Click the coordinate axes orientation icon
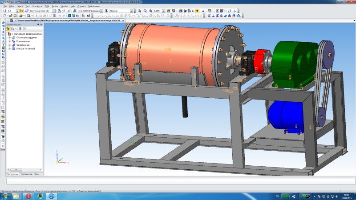This screenshot has height=200, width=356. pos(235,11)
